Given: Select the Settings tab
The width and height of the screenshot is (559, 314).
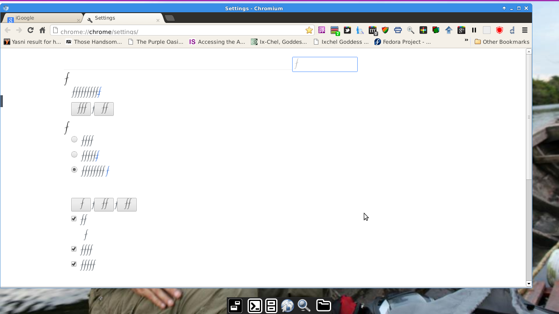Looking at the screenshot, I should click(x=122, y=18).
